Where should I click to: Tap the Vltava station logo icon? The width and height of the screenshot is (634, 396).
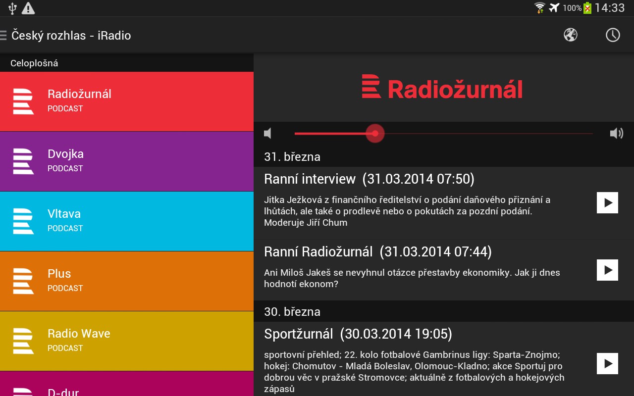[x=23, y=221]
